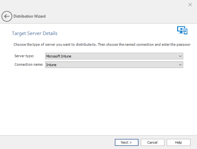The width and height of the screenshot is (197, 149).
Task: Open the Intune connection name combo box
Action: pos(111,65)
